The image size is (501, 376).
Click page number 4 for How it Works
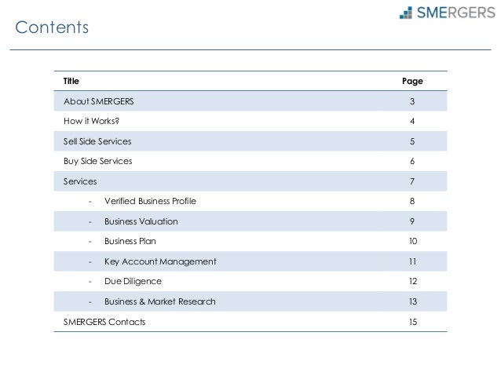[x=412, y=121]
